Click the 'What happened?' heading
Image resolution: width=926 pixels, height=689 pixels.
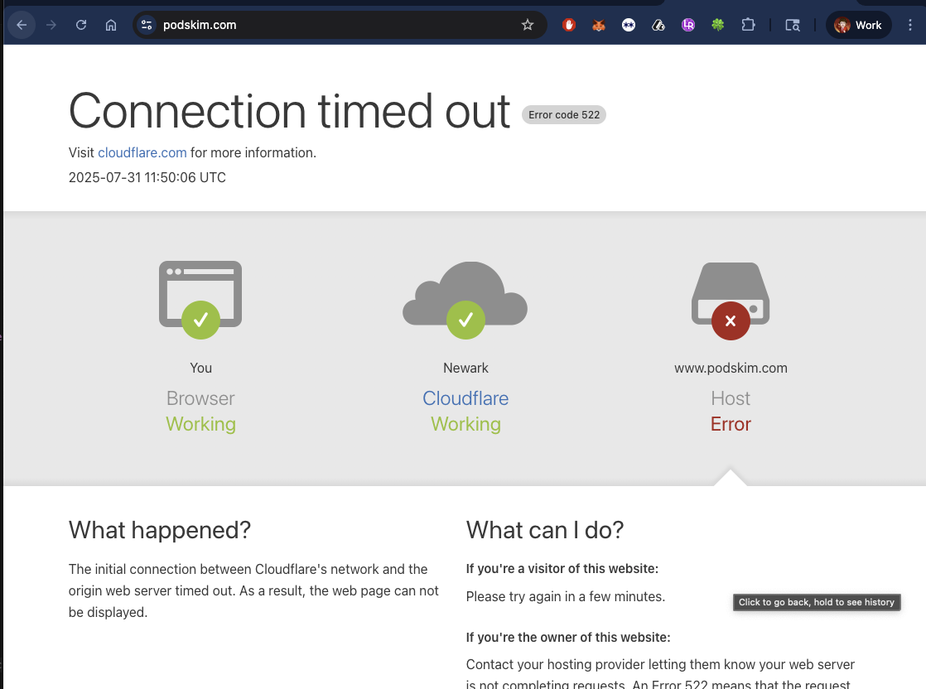coord(160,530)
